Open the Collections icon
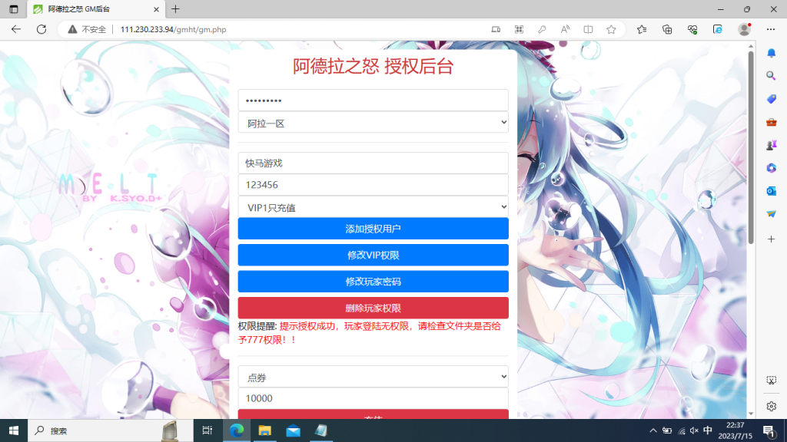 pyautogui.click(x=667, y=29)
